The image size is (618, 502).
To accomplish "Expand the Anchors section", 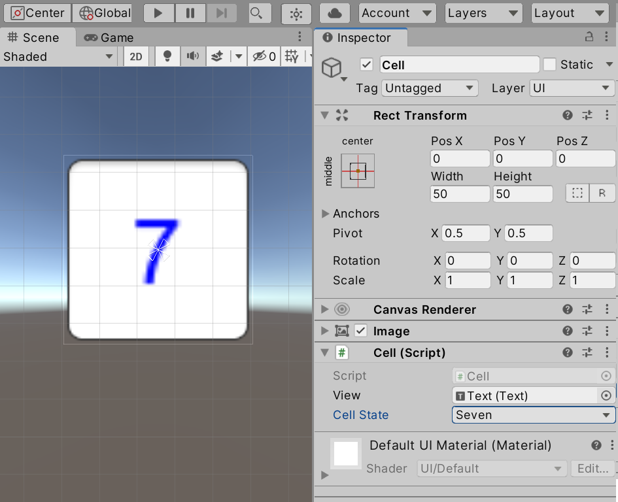I will [x=325, y=214].
